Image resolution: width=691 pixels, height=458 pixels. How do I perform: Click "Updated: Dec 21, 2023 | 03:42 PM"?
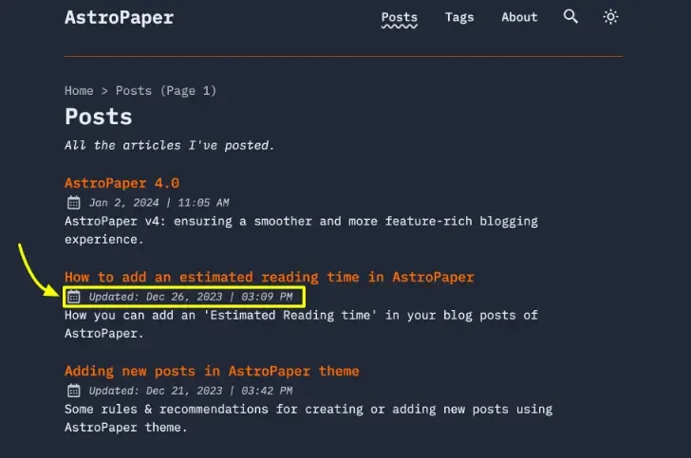[191, 391]
